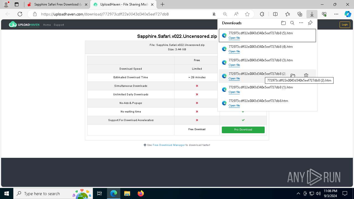Image resolution: width=354 pixels, height=199 pixels.
Task: Toggle the Downloads toolbar button
Action: (312, 14)
